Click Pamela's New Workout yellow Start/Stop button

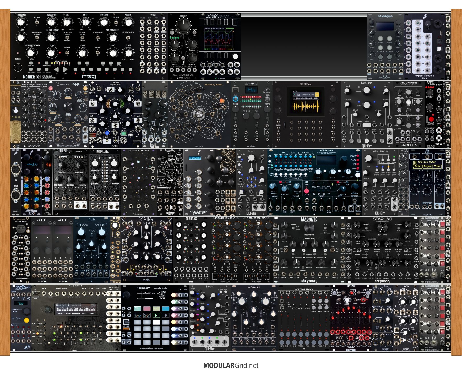pos(26,320)
